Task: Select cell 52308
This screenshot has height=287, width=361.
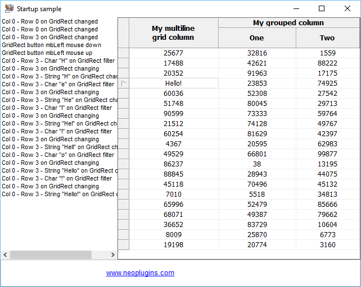Action: (x=257, y=94)
